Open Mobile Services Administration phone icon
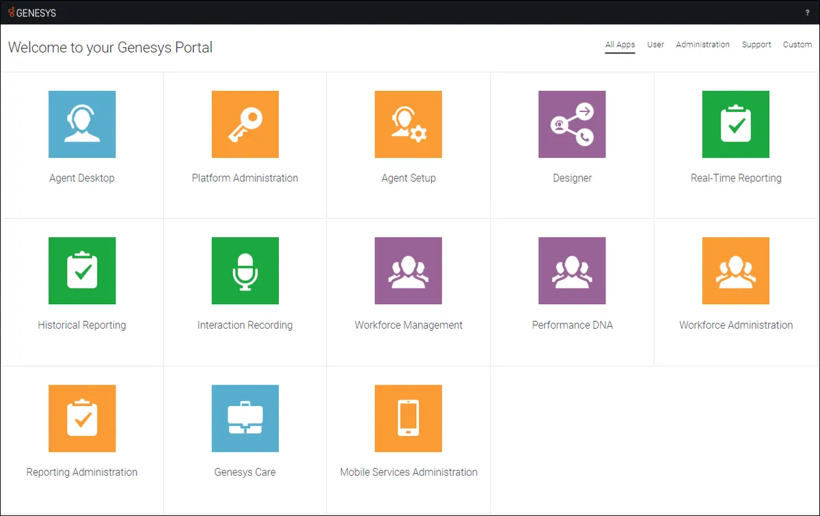 (x=408, y=418)
